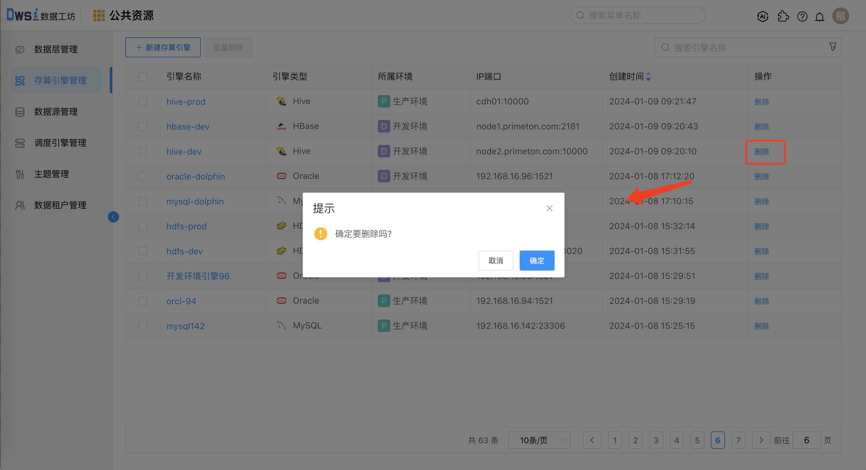Open the hive-dev engine detail link
Viewport: 866px width, 470px height.
click(184, 151)
